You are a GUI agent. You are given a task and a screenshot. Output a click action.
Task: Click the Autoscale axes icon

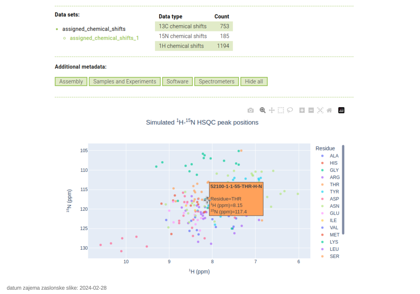tap(320, 110)
